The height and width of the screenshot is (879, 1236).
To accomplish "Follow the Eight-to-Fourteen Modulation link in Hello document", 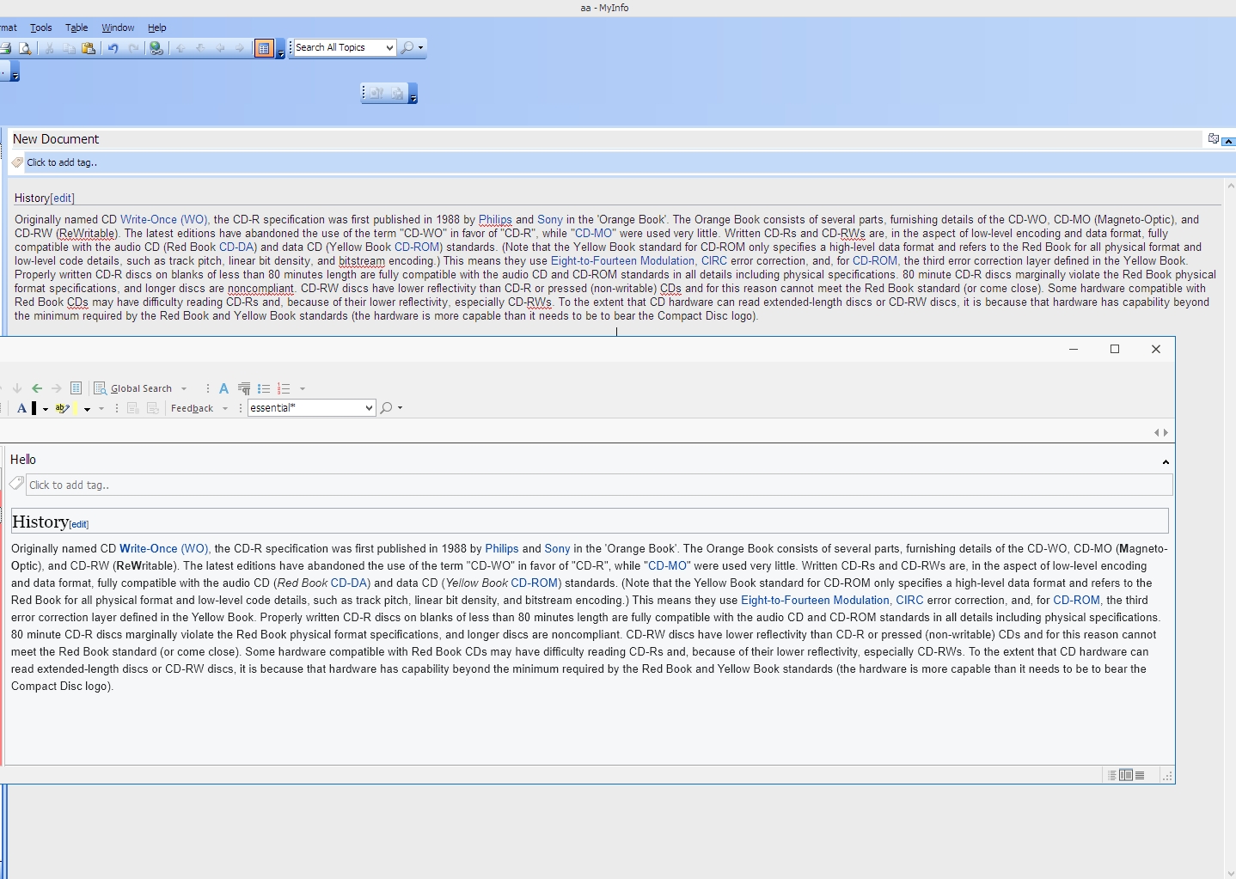I will pyautogui.click(x=814, y=600).
